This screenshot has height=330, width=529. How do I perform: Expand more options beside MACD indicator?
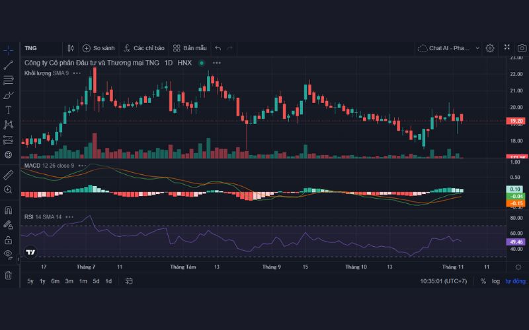82,166
